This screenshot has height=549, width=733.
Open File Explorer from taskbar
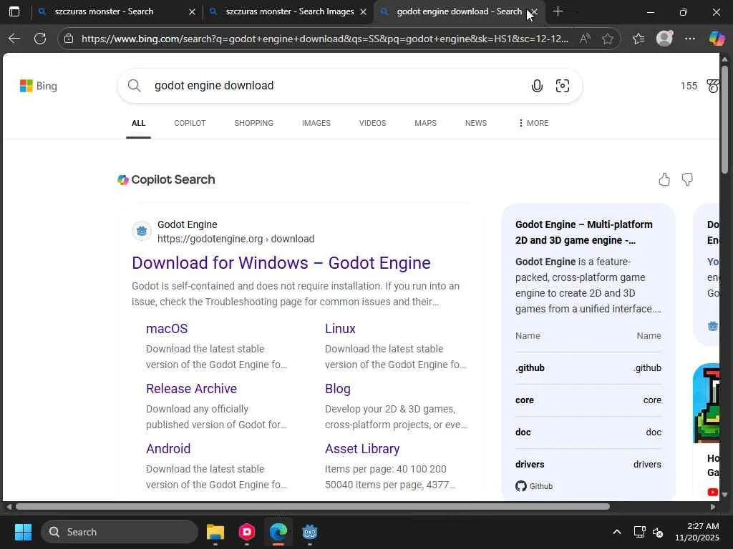[215, 532]
